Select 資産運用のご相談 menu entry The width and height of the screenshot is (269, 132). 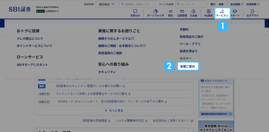point(110,53)
